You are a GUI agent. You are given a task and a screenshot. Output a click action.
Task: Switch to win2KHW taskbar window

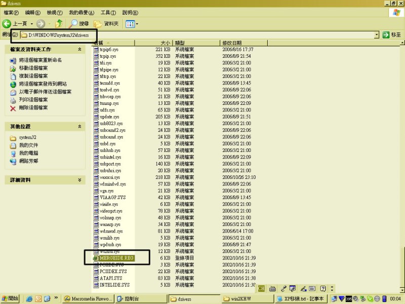pyautogui.click(x=248, y=299)
